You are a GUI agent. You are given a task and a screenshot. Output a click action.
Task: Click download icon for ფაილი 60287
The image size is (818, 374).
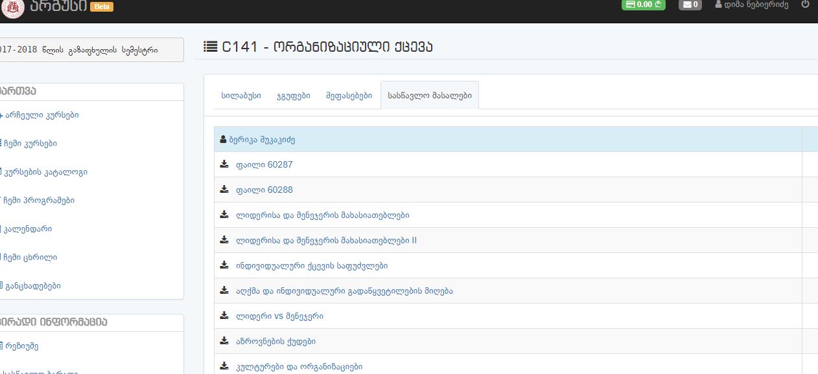224,164
